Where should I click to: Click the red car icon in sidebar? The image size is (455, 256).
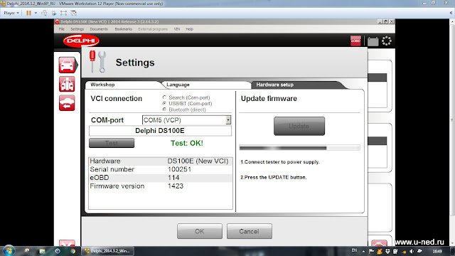[x=67, y=65]
